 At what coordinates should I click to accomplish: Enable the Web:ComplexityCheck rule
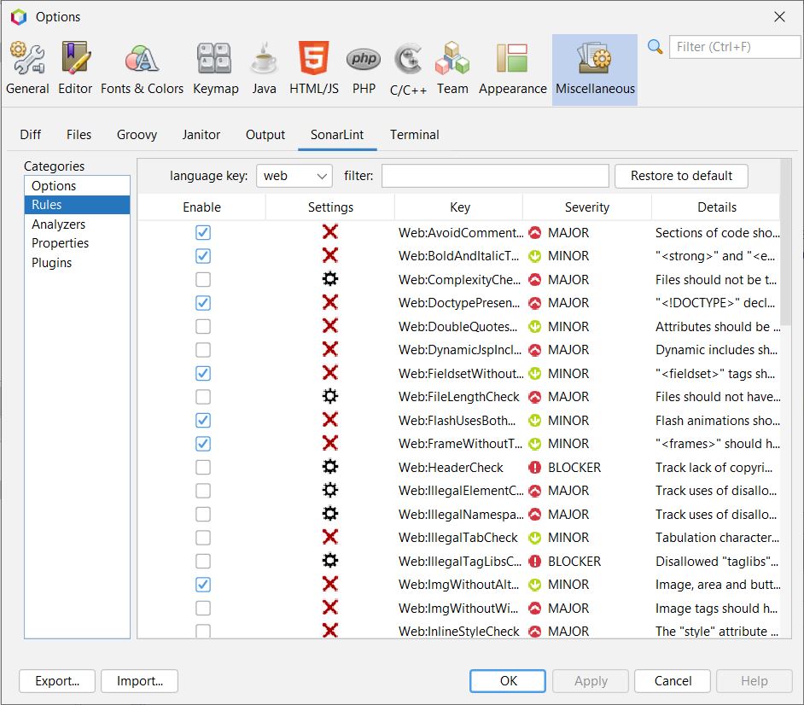[201, 279]
